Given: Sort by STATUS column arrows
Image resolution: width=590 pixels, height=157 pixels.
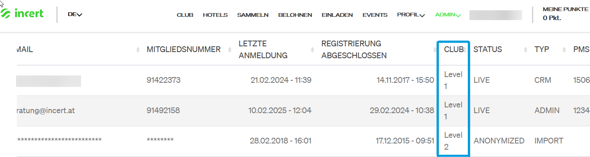Looking at the screenshot, I should (x=525, y=50).
